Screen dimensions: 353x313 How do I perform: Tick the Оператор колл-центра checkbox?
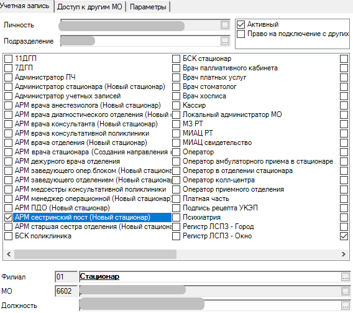tap(176, 180)
